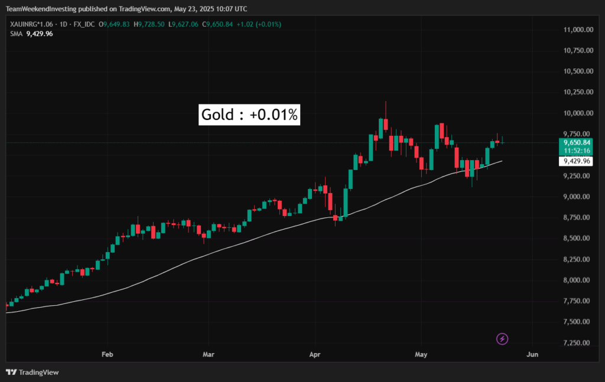This screenshot has width=605, height=382.
Task: Click the 8,250.00 price axis label
Action: coord(577,259)
